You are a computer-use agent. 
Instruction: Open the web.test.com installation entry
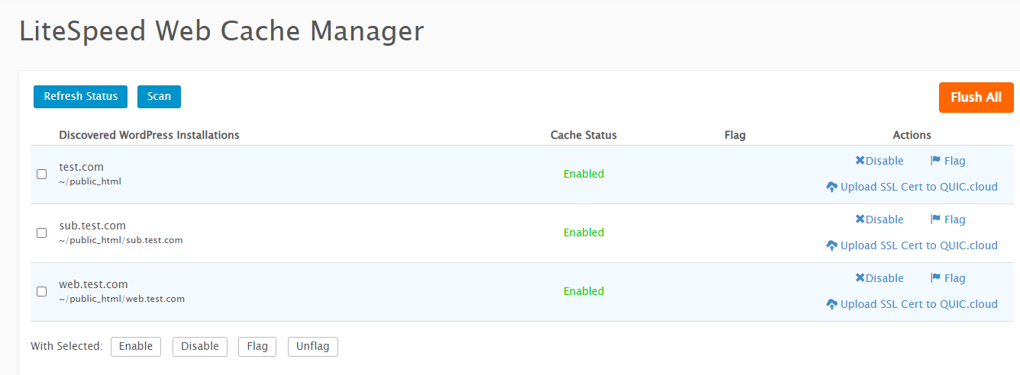pyautogui.click(x=93, y=284)
